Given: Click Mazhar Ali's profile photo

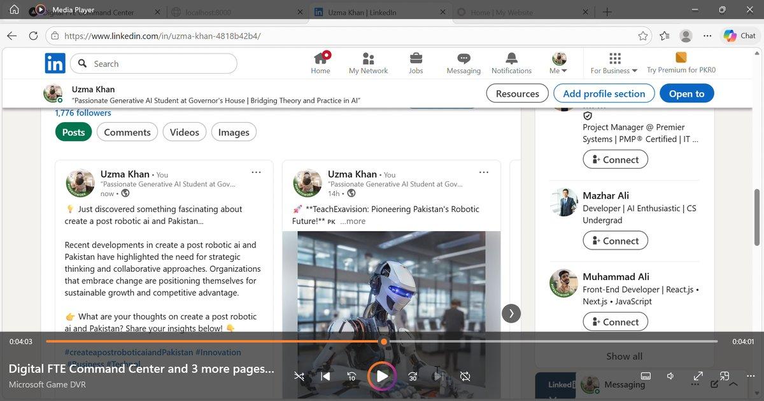Looking at the screenshot, I should [x=563, y=202].
